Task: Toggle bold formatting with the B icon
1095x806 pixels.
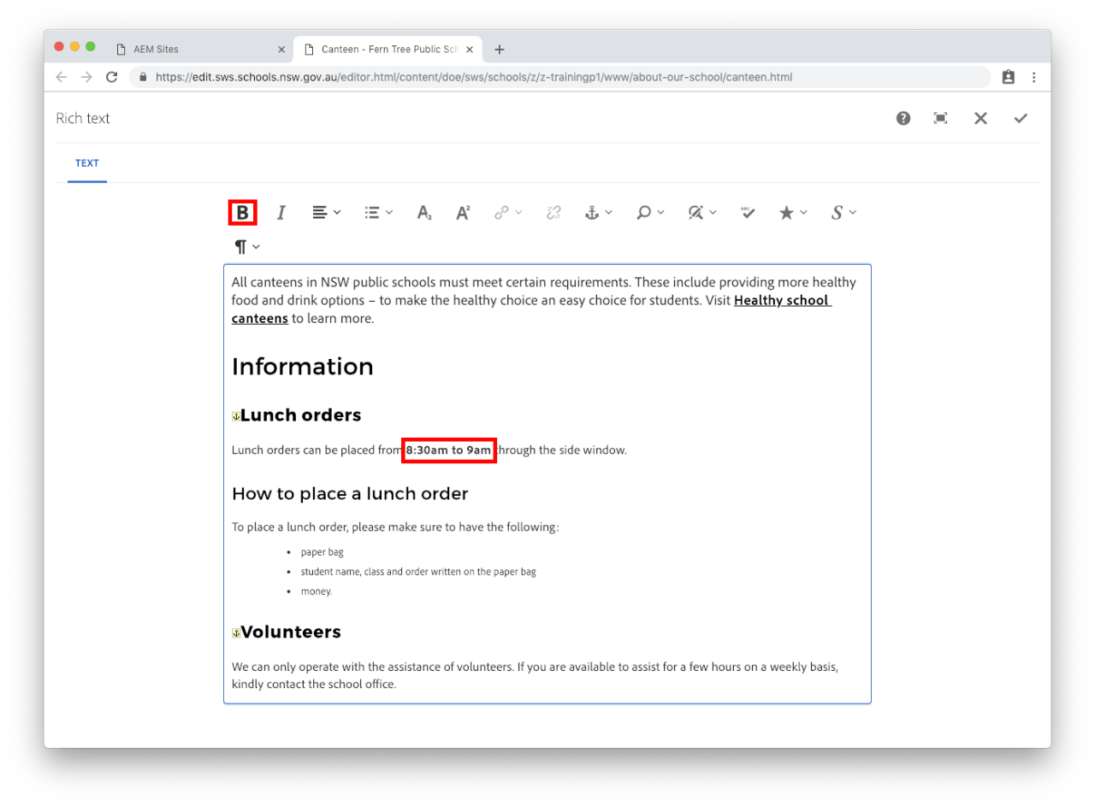Action: click(243, 213)
